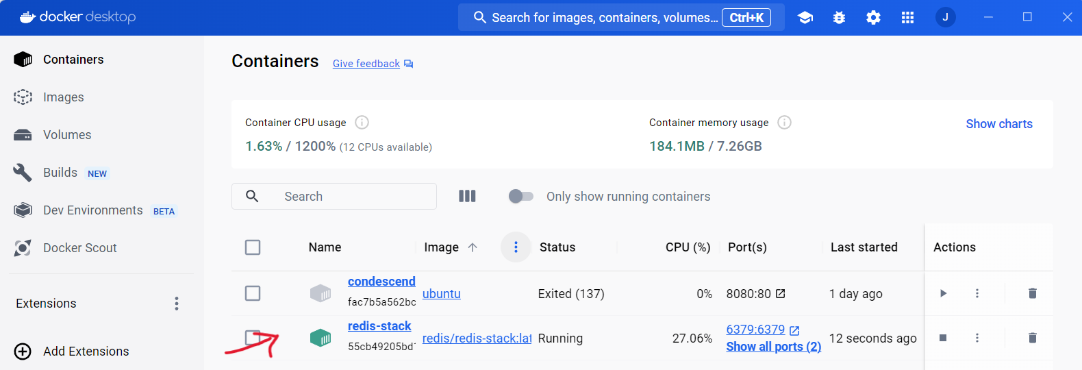The image size is (1082, 370).
Task: Click the Show charts link
Action: click(x=998, y=124)
